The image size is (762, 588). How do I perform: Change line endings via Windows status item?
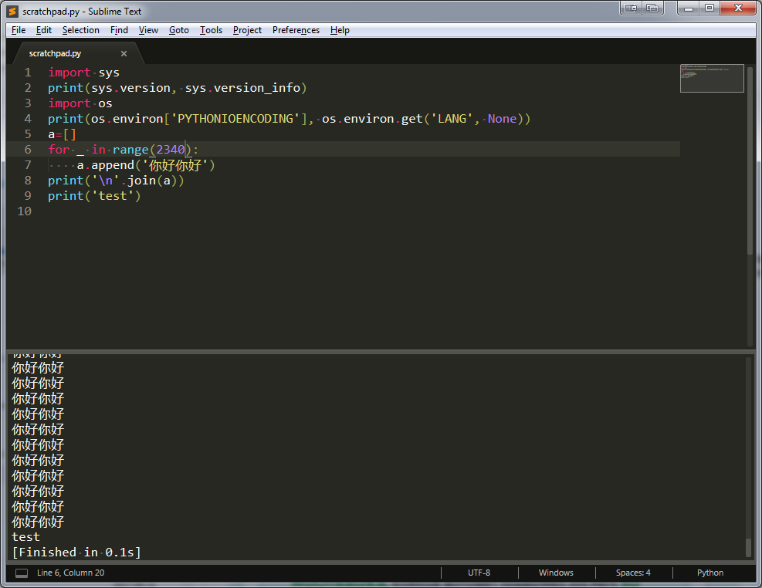click(556, 573)
